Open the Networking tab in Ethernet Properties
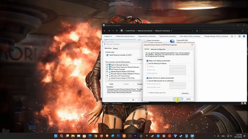 108,48
